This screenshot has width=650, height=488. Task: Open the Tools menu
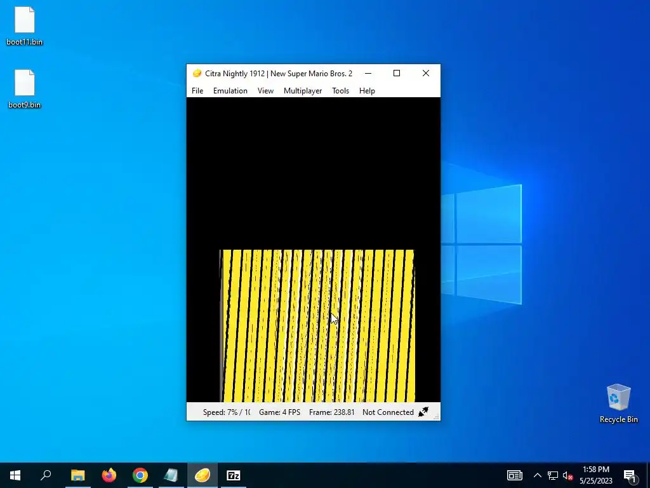pyautogui.click(x=340, y=91)
